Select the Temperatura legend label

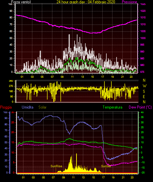pyautogui.click(x=113, y=107)
